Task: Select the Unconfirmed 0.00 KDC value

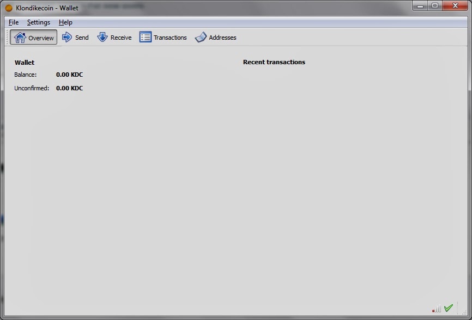Action: (x=69, y=88)
